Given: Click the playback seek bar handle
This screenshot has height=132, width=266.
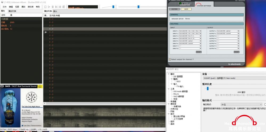Looking at the screenshot, I should 138,7.
